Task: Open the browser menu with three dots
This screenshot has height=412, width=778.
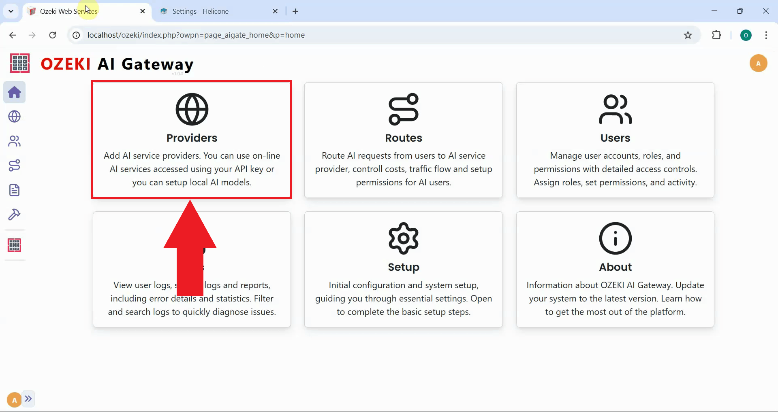Action: click(766, 35)
